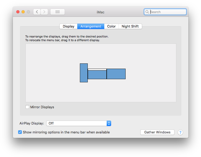Image resolution: width=201 pixels, height=157 pixels.
Task: Select the middle display with menu bar
Action: (x=97, y=74)
